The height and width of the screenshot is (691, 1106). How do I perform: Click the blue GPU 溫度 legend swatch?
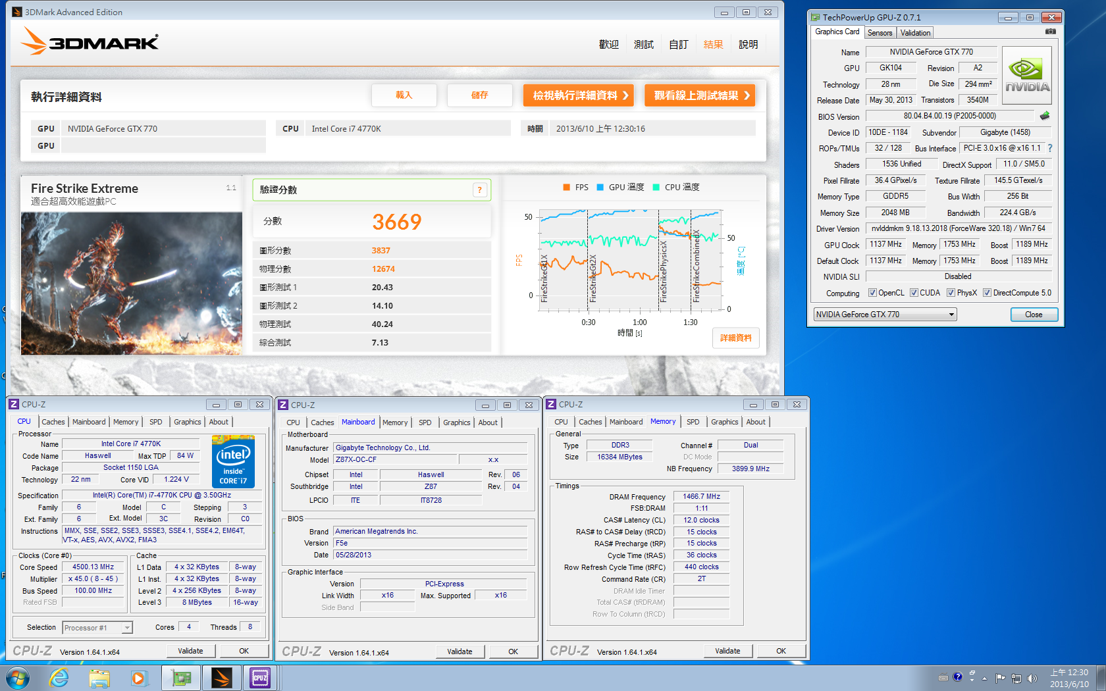click(600, 188)
